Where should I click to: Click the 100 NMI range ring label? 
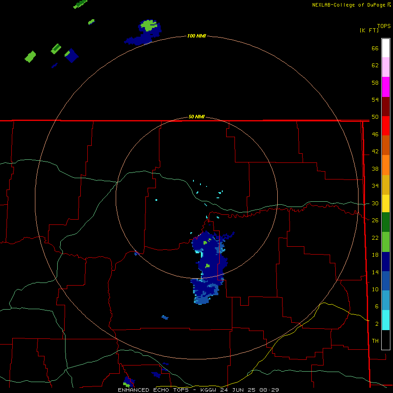(x=196, y=36)
